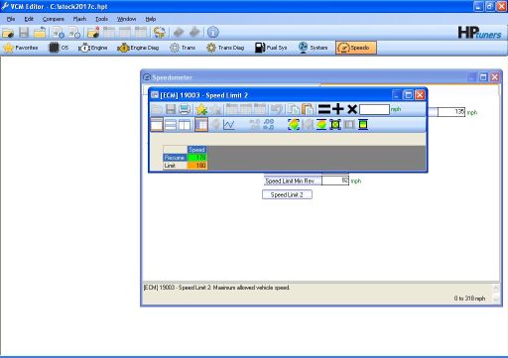The image size is (508, 358).
Task: Click the green square with corner brackets icon
Action: click(335, 125)
